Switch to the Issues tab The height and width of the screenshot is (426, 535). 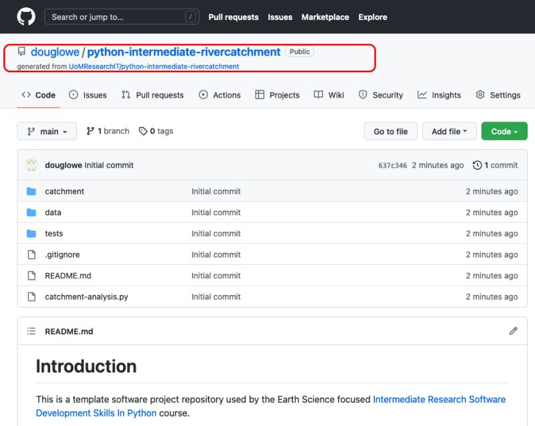click(88, 95)
